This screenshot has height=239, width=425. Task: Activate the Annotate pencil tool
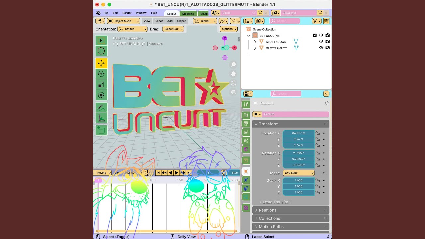tap(101, 108)
